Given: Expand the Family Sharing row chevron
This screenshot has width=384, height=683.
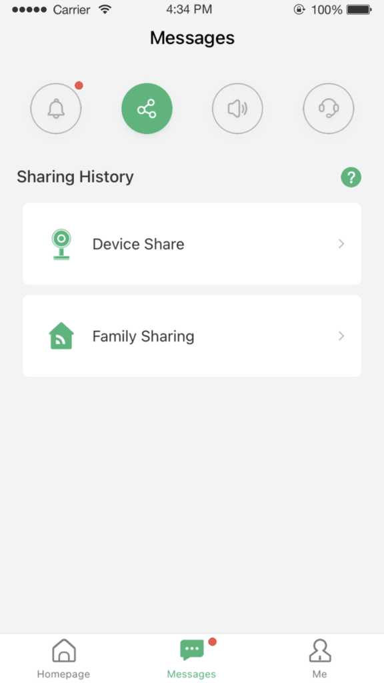Looking at the screenshot, I should tap(341, 335).
